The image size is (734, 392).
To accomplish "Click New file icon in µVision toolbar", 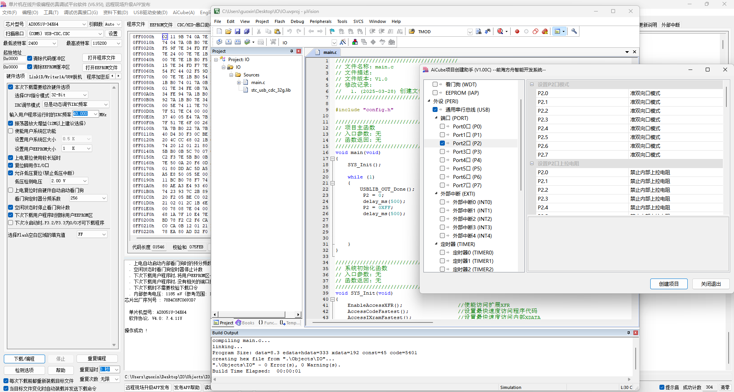I will click(x=219, y=31).
